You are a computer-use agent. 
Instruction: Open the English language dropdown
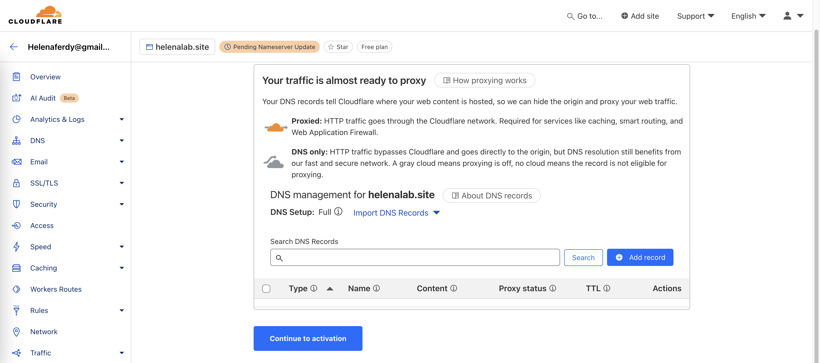[x=748, y=16]
